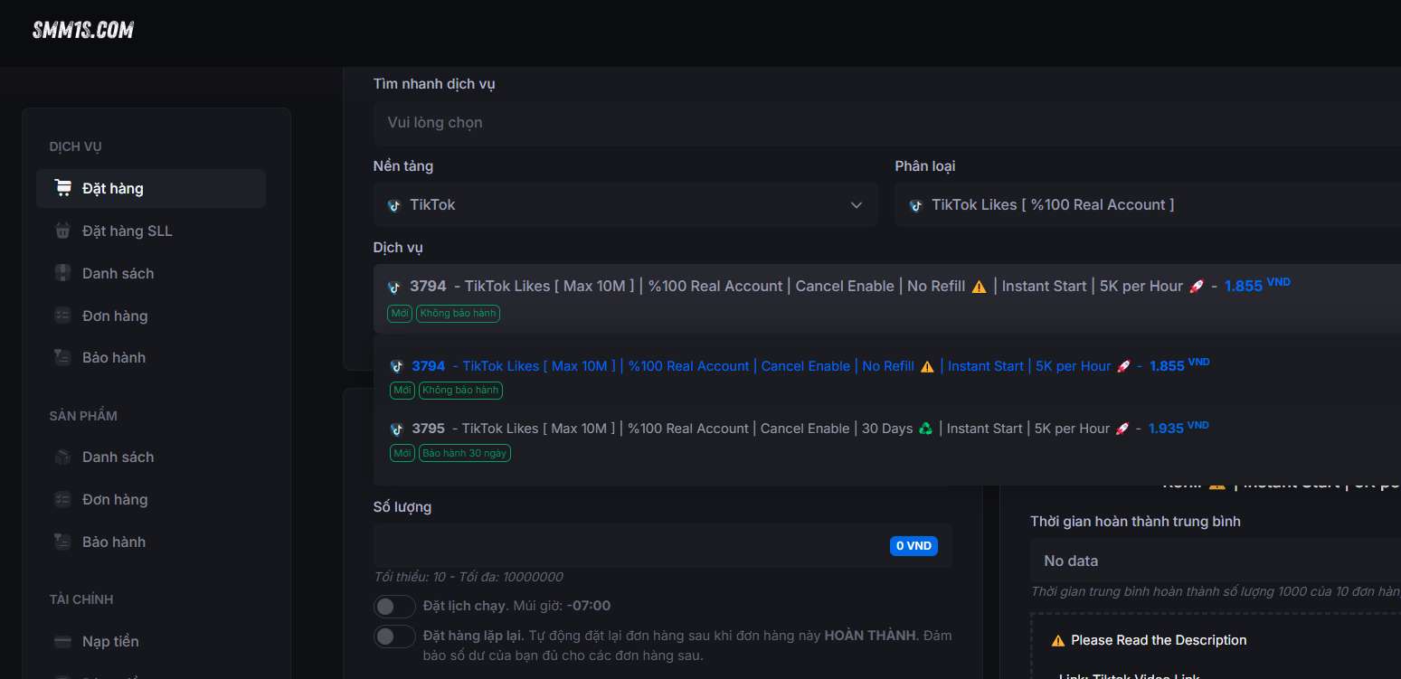Viewport: 1401px width, 679px height.
Task: Click rocket icon in selected Dịch vụ field
Action: (1196, 287)
